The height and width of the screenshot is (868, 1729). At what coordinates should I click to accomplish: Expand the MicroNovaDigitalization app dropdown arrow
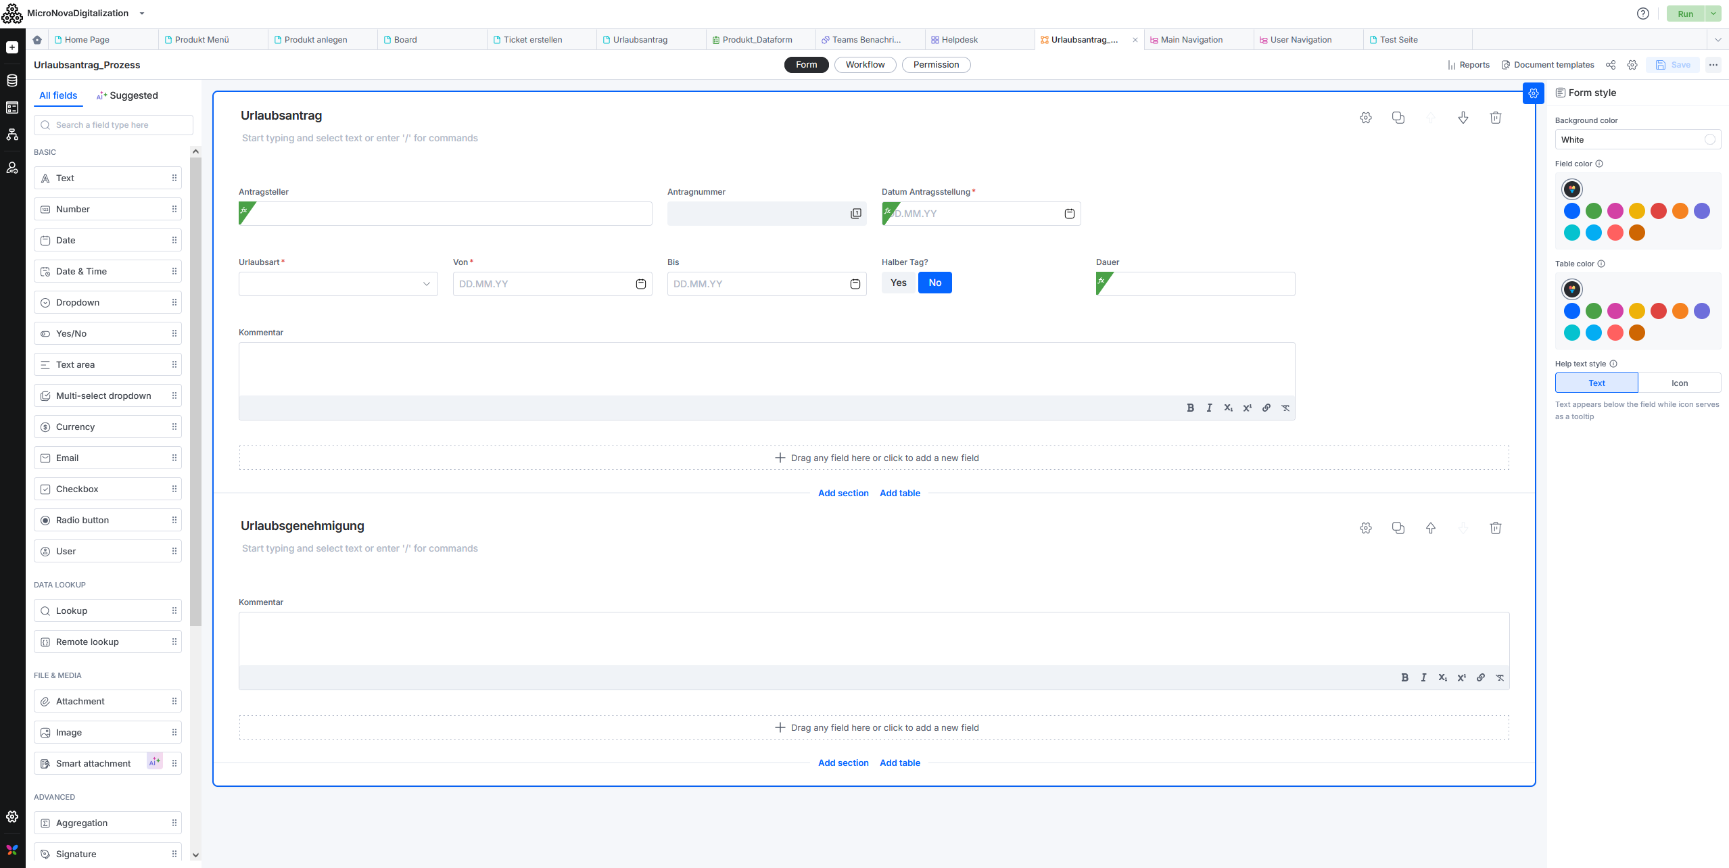click(x=141, y=14)
